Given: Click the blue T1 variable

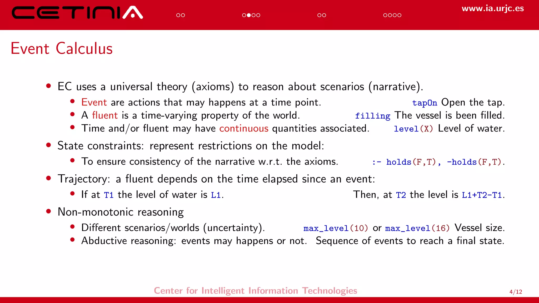Looking at the screenshot, I should pyautogui.click(x=109, y=195).
